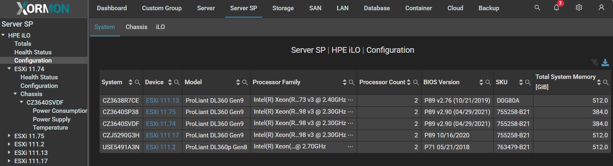
Task: Open the Database menu
Action: click(x=377, y=8)
